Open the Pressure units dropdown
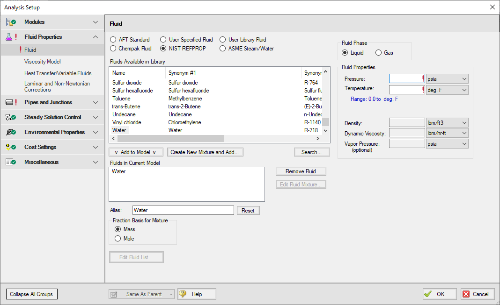500x305 pixels. point(447,79)
